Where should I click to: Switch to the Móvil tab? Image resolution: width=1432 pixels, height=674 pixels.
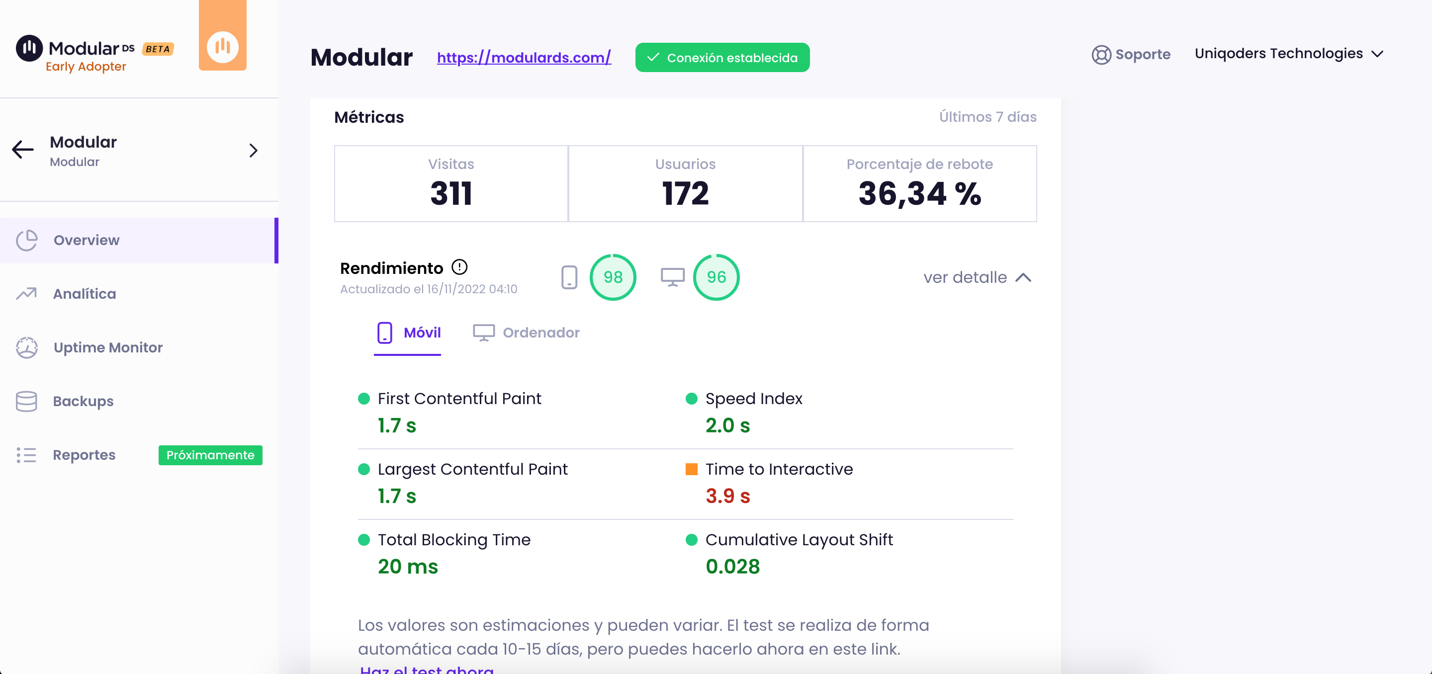(x=408, y=334)
